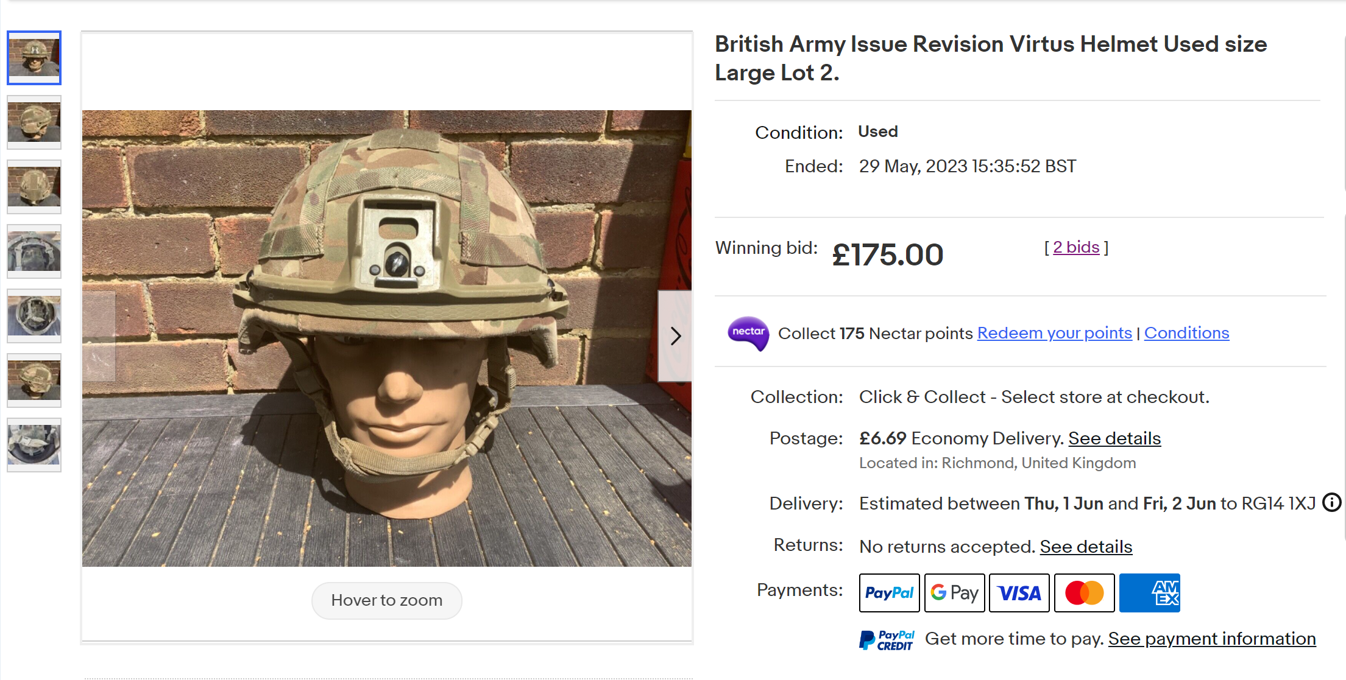This screenshot has width=1346, height=680.
Task: Click the Nectar logo icon
Action: pyautogui.click(x=748, y=333)
